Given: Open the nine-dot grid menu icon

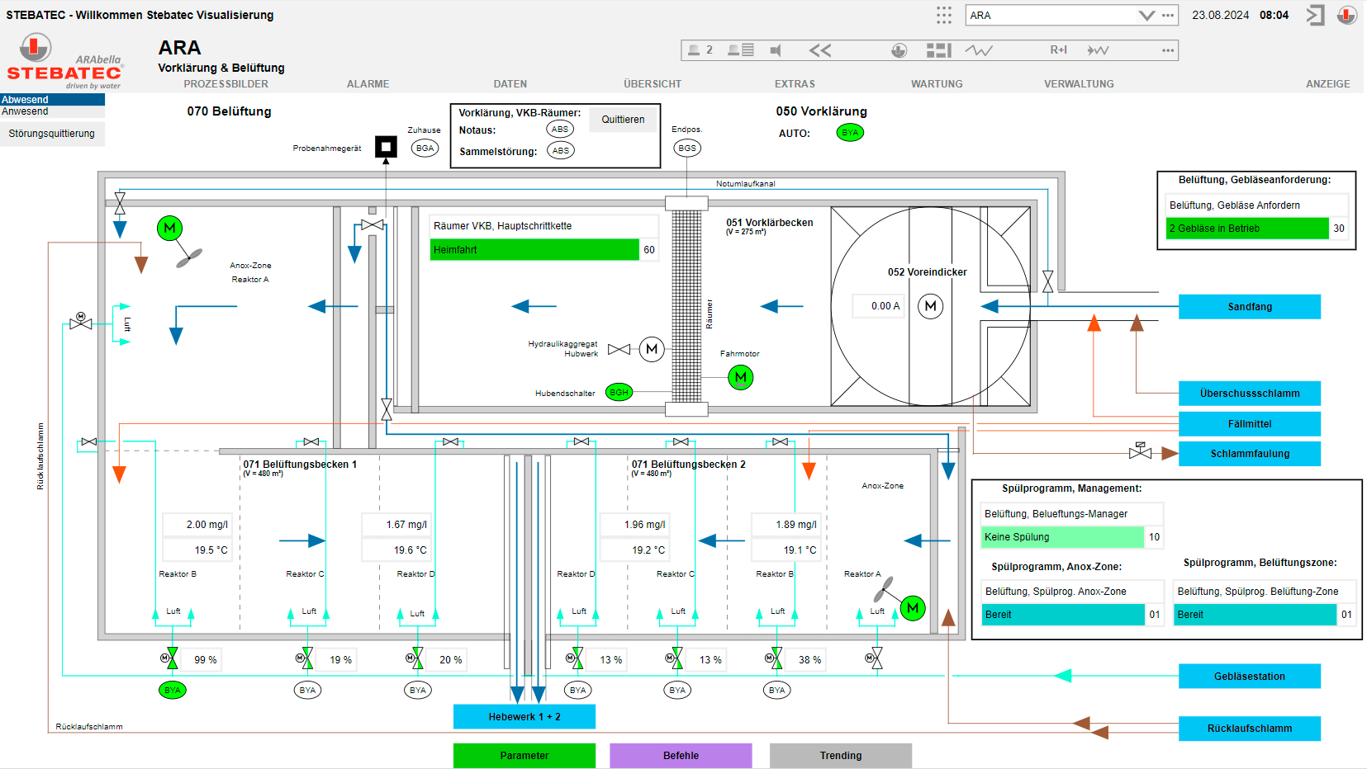Looking at the screenshot, I should coord(943,15).
